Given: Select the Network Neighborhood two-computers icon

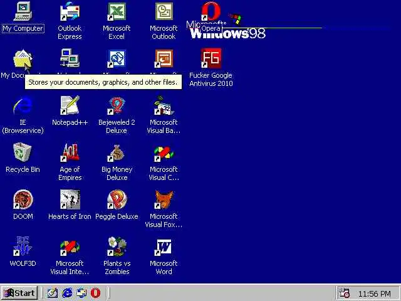Looking at the screenshot, I should tap(70, 58).
